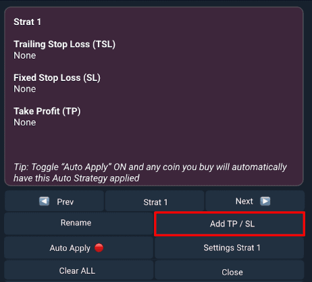The height and width of the screenshot is (282, 312).
Task: Click the right arrow icon beside Next
Action: click(x=265, y=201)
